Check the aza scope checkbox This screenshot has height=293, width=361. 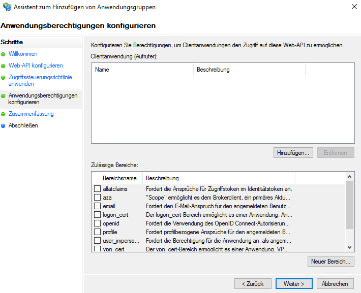point(98,198)
